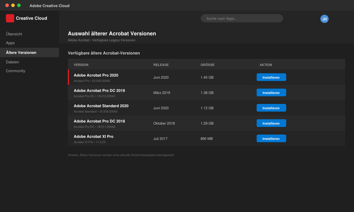The height and width of the screenshot is (212, 354).
Task: Maximize the window with the green button
Action: [19, 5]
